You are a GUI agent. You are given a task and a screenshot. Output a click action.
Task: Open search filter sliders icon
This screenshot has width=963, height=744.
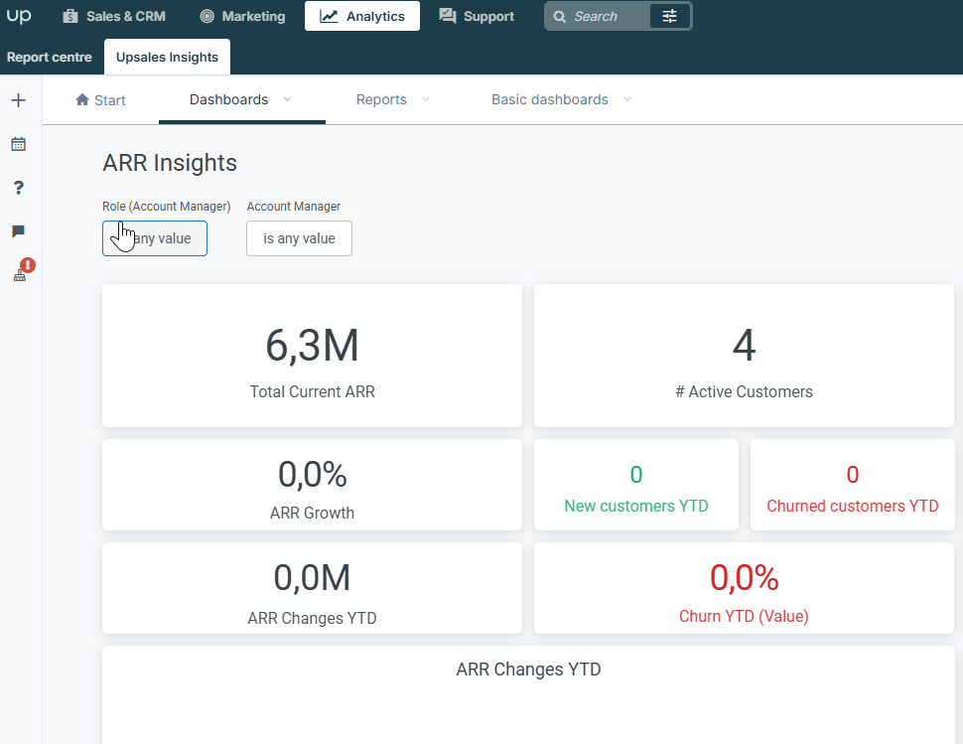point(669,16)
